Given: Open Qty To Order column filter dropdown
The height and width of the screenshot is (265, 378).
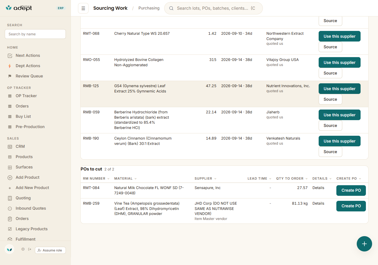Looking at the screenshot, I should point(307,179).
